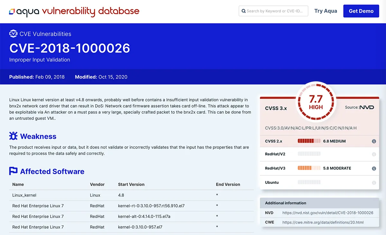
Task: Click the End Version column header
Action: (228, 184)
